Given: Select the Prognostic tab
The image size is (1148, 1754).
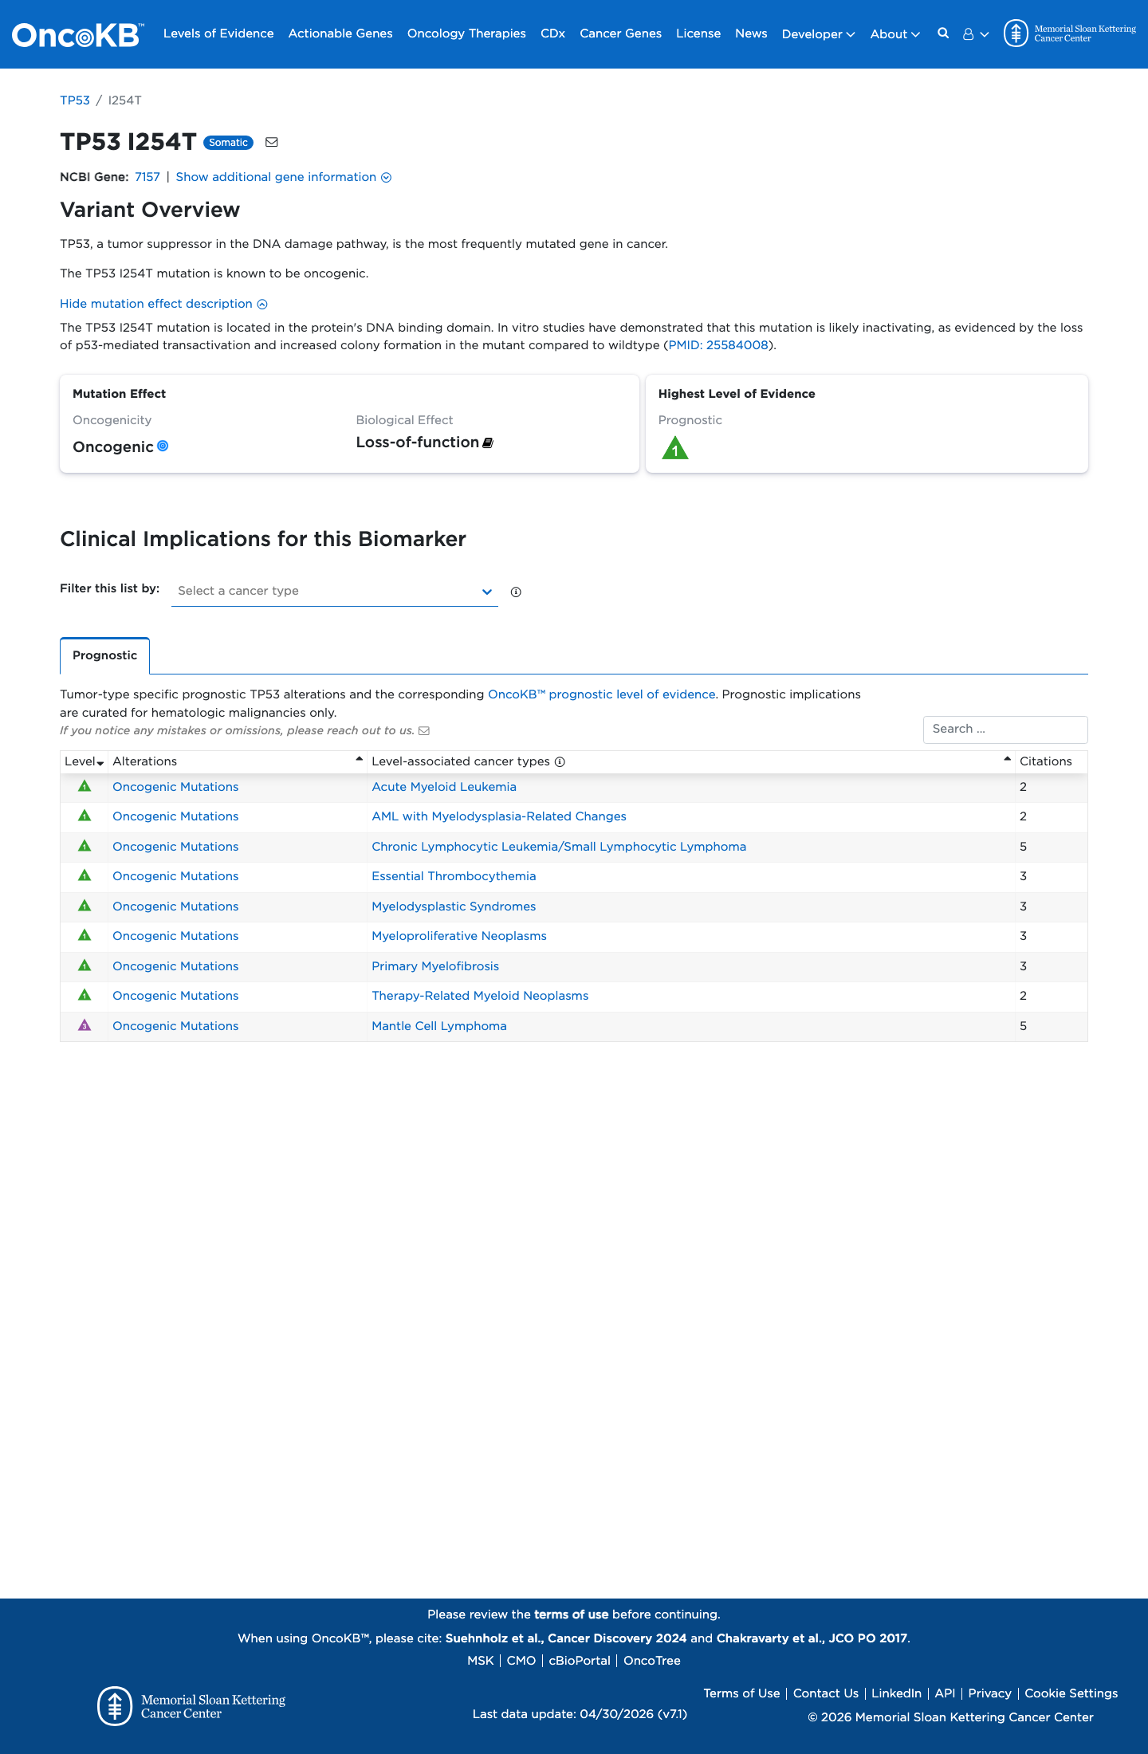Looking at the screenshot, I should pyautogui.click(x=104, y=655).
